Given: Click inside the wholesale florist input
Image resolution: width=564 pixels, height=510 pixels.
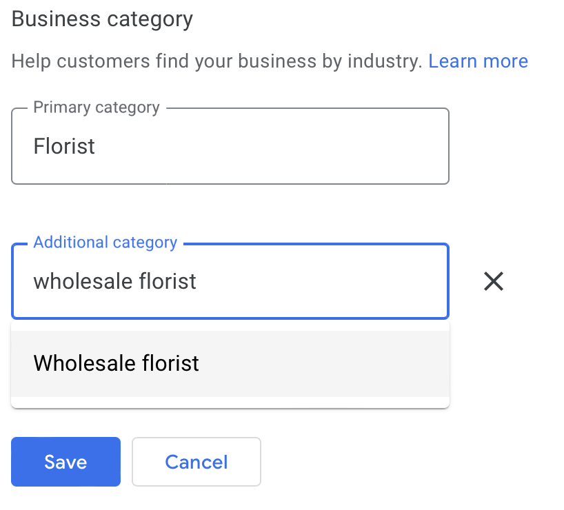Looking at the screenshot, I should coord(230,281).
